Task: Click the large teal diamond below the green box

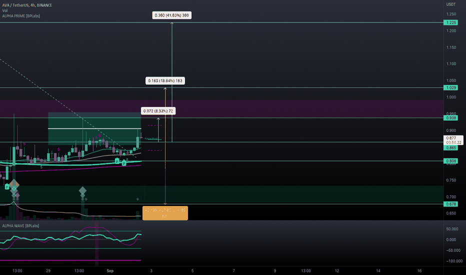Action: click(82, 191)
